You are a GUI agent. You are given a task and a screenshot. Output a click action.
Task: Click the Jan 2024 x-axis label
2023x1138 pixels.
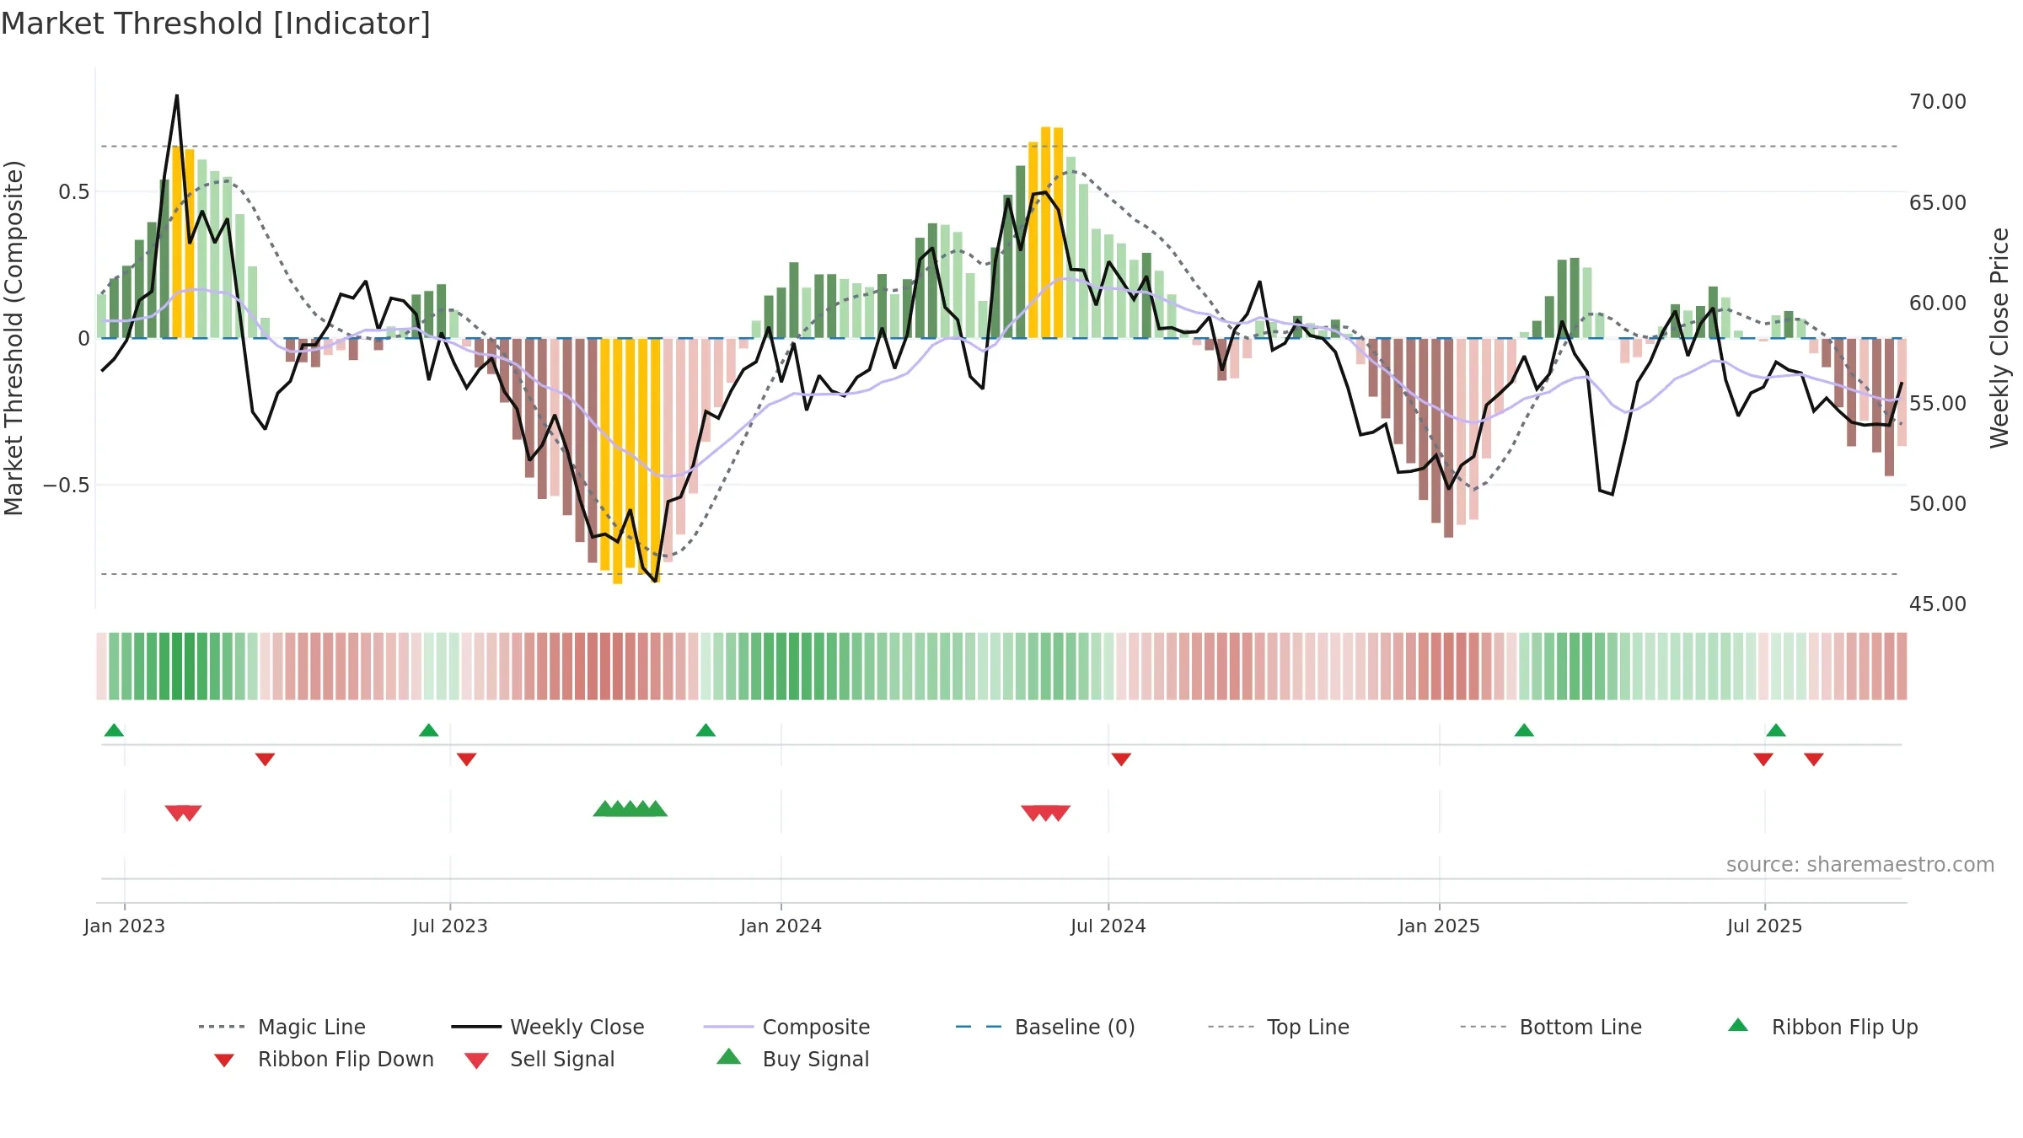781,926
